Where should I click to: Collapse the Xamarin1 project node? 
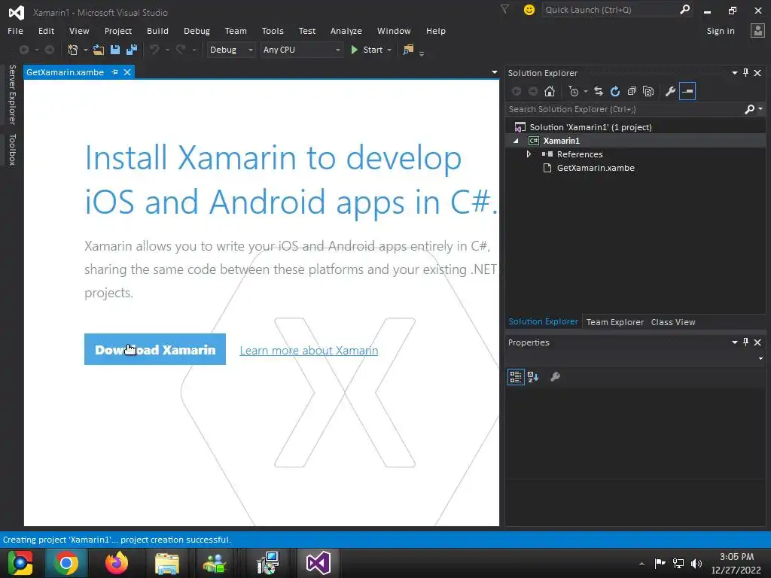[x=516, y=141]
